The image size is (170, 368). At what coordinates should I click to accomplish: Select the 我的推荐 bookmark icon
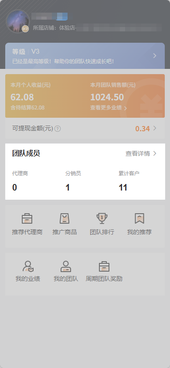point(139,218)
